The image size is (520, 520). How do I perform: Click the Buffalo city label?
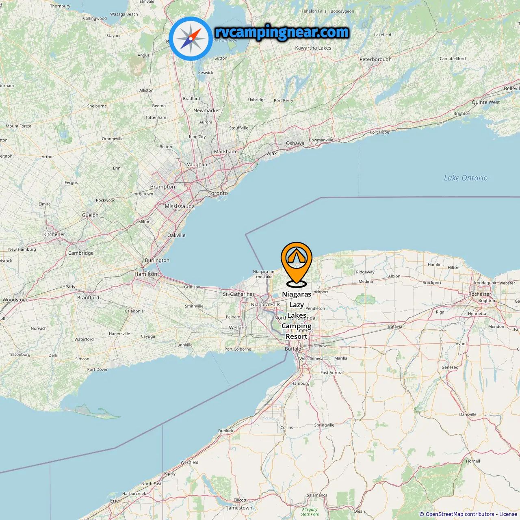[293, 349]
